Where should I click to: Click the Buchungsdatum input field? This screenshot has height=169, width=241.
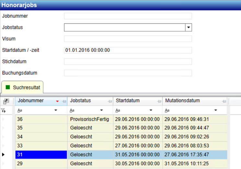128,73
